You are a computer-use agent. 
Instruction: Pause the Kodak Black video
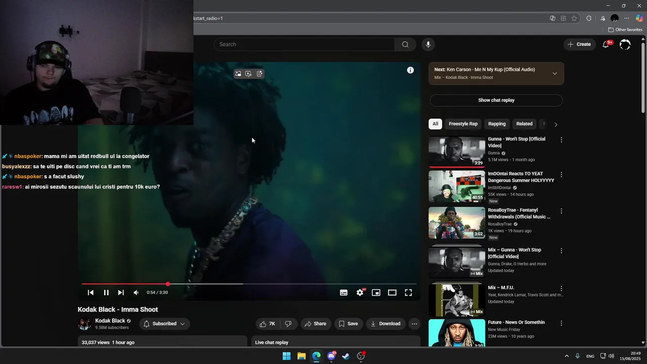point(106,292)
